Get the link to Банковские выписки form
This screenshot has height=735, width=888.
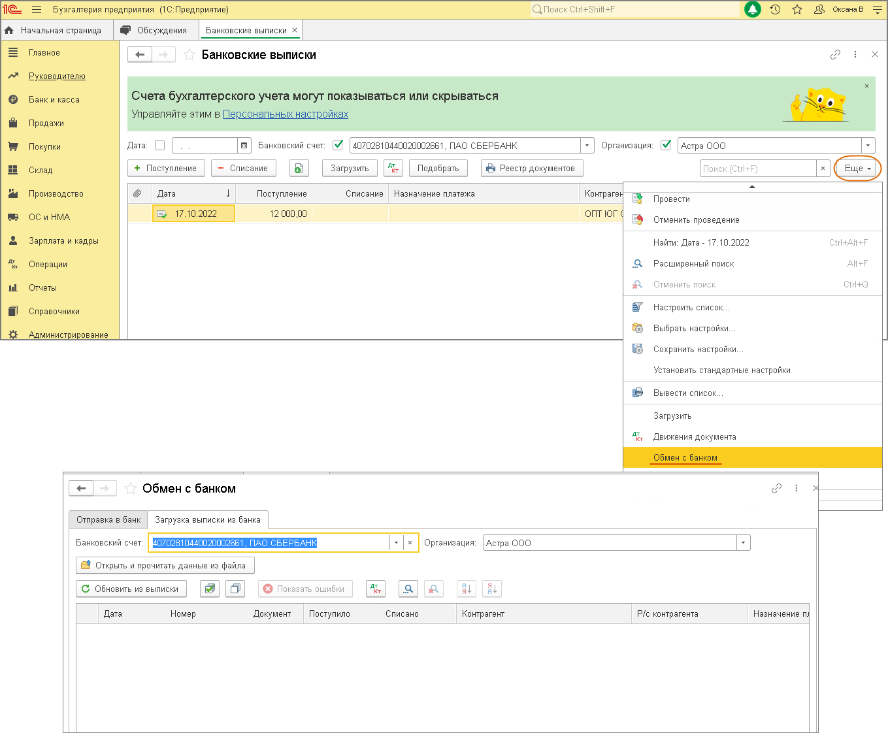click(835, 55)
